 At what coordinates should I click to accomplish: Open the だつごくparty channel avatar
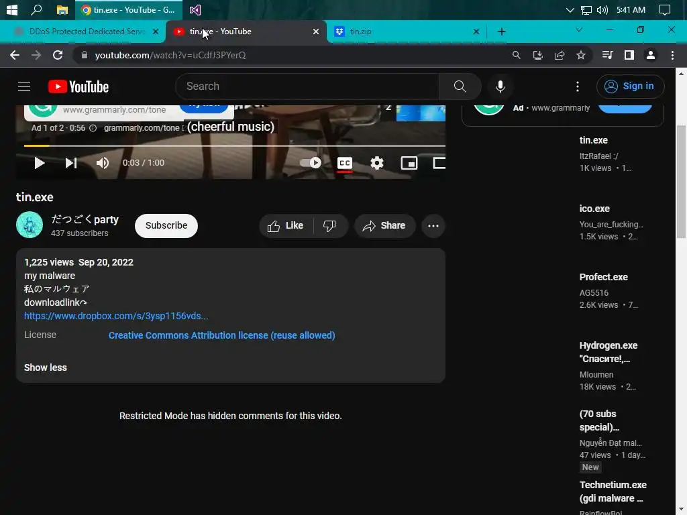pyautogui.click(x=30, y=225)
